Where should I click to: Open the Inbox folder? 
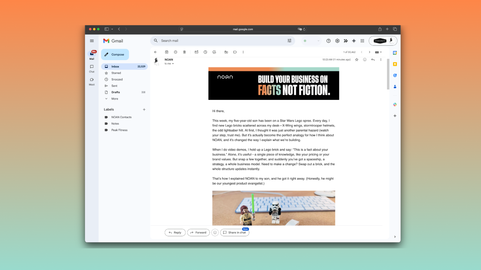tap(124, 66)
